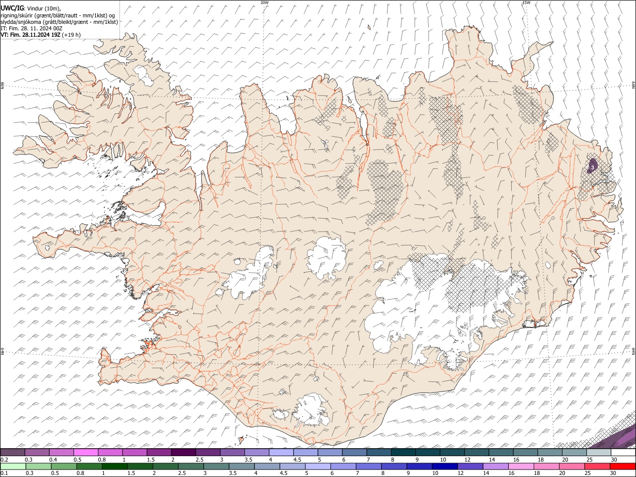Click the gray-teal 20 swatch, upper legend row

[574, 453]
